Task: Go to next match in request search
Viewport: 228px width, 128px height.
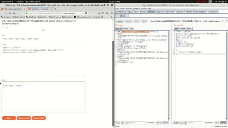Action: pyautogui.click(x=127, y=123)
